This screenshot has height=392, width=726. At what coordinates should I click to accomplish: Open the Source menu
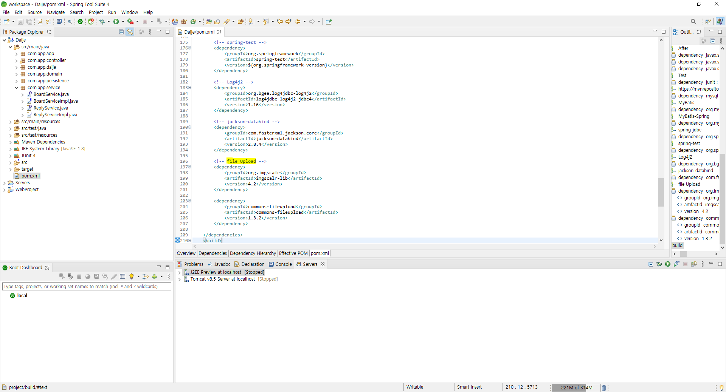coord(34,12)
